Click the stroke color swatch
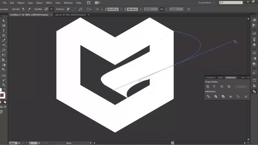The width and height of the screenshot is (258, 145). coord(2,95)
